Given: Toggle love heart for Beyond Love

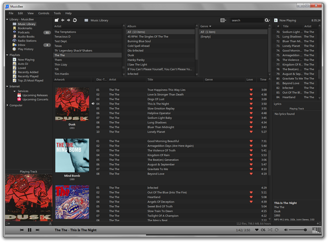Looking at the screenshot, I should [251, 174].
